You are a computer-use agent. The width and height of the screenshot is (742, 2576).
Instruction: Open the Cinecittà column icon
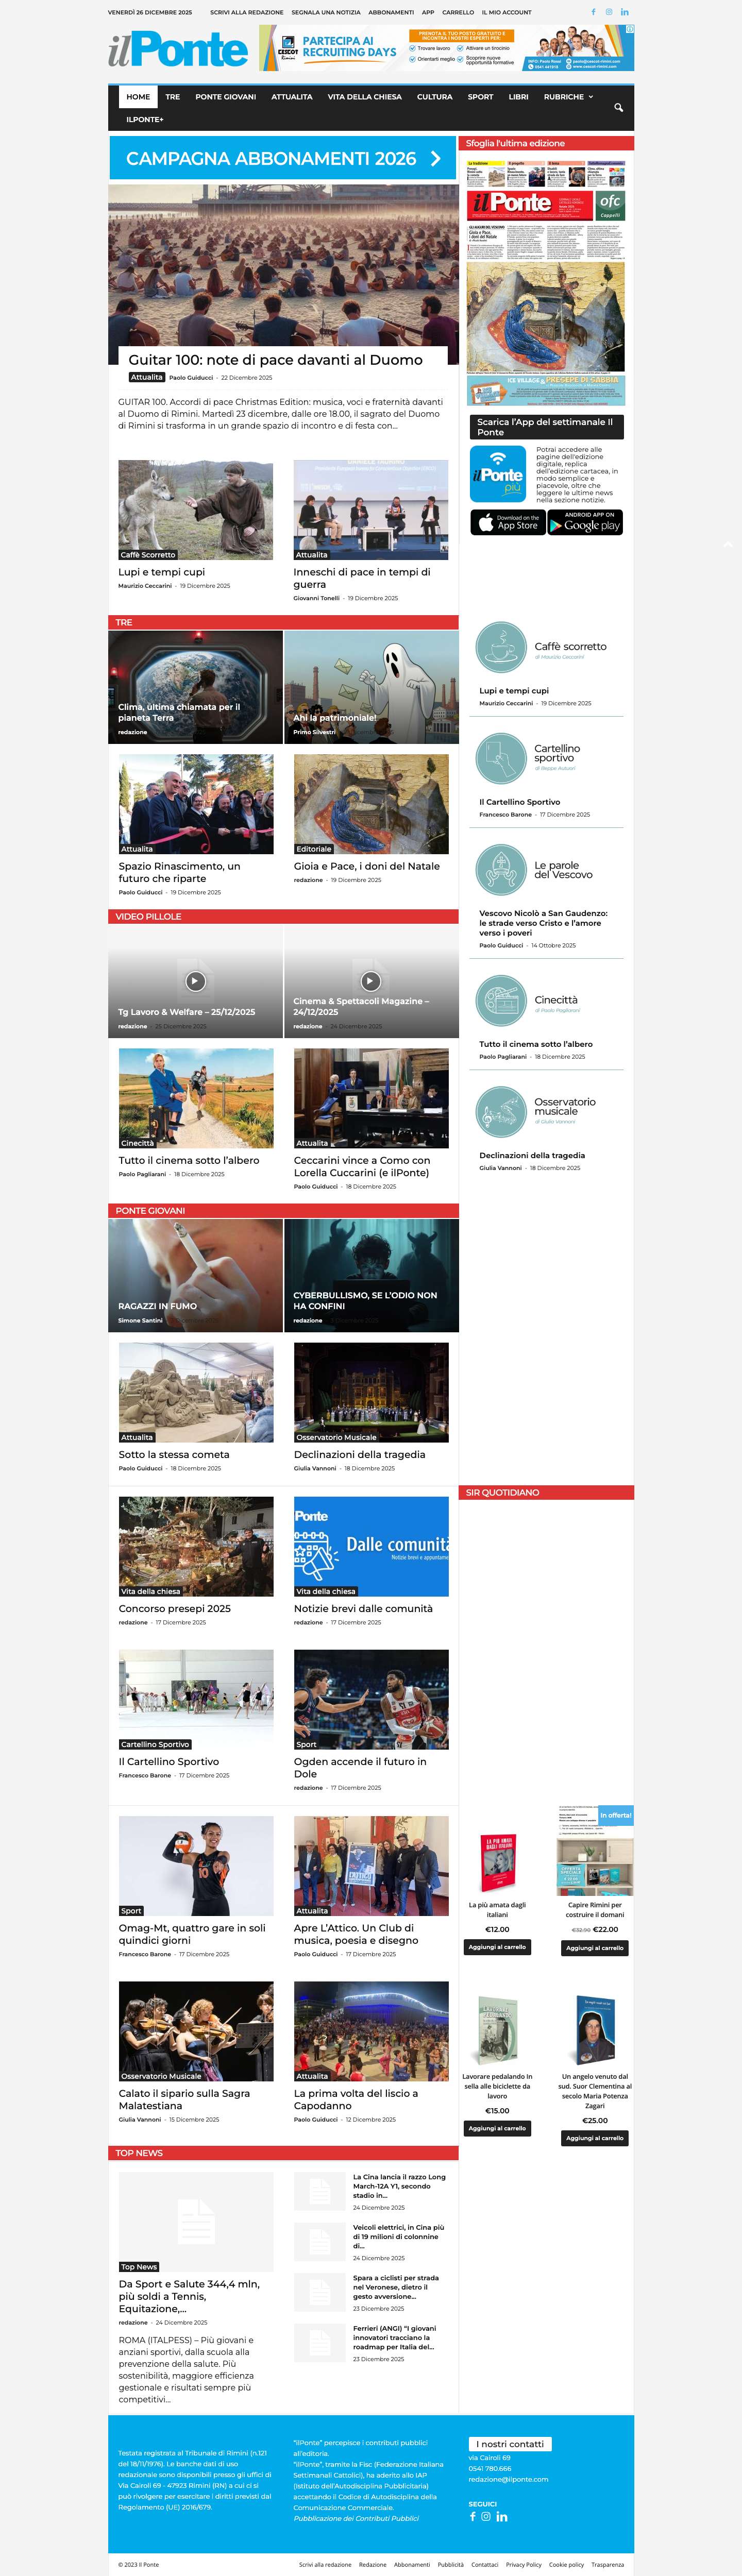click(x=500, y=1000)
